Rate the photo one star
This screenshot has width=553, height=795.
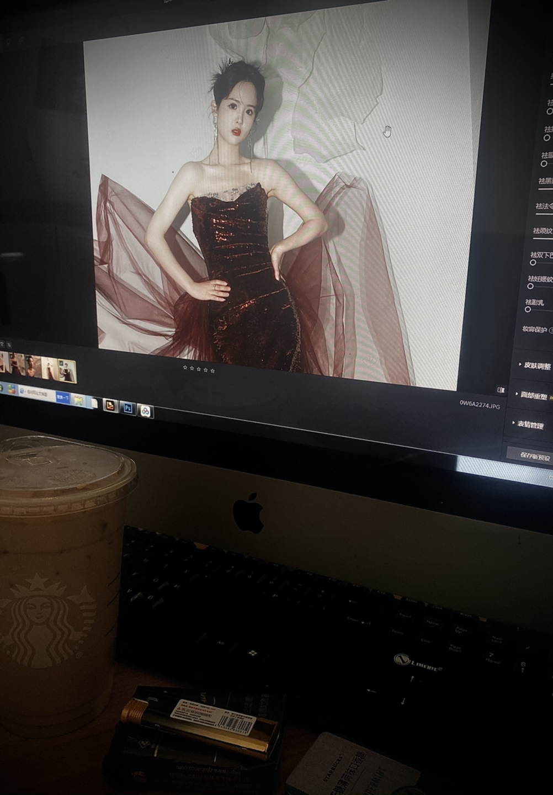[185, 368]
